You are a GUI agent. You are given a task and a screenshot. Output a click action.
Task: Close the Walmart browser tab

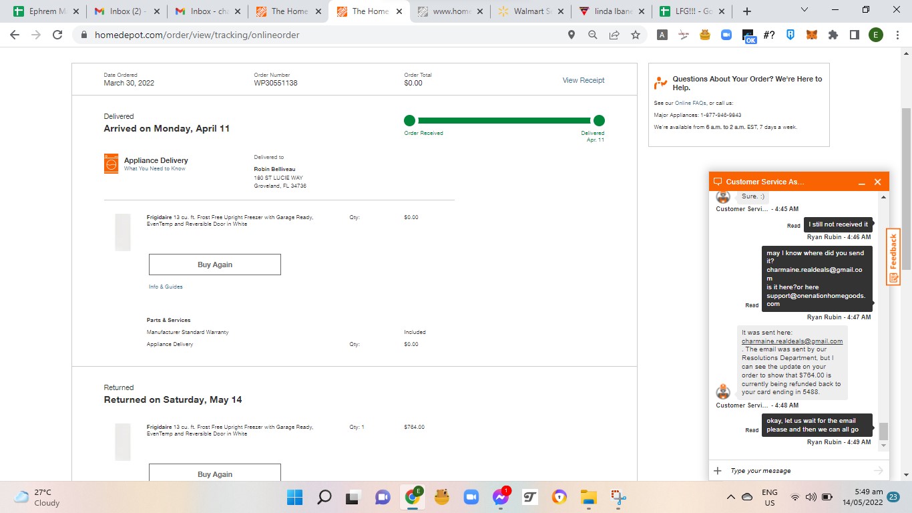click(x=560, y=11)
